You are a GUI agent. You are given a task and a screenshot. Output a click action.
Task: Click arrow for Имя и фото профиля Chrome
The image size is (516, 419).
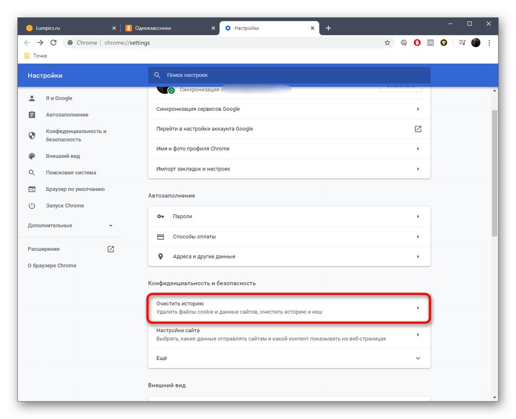418,149
